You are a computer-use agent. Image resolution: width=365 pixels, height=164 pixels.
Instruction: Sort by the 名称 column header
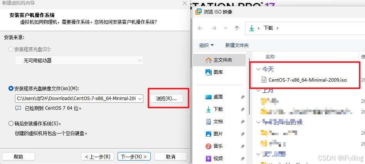270,57
